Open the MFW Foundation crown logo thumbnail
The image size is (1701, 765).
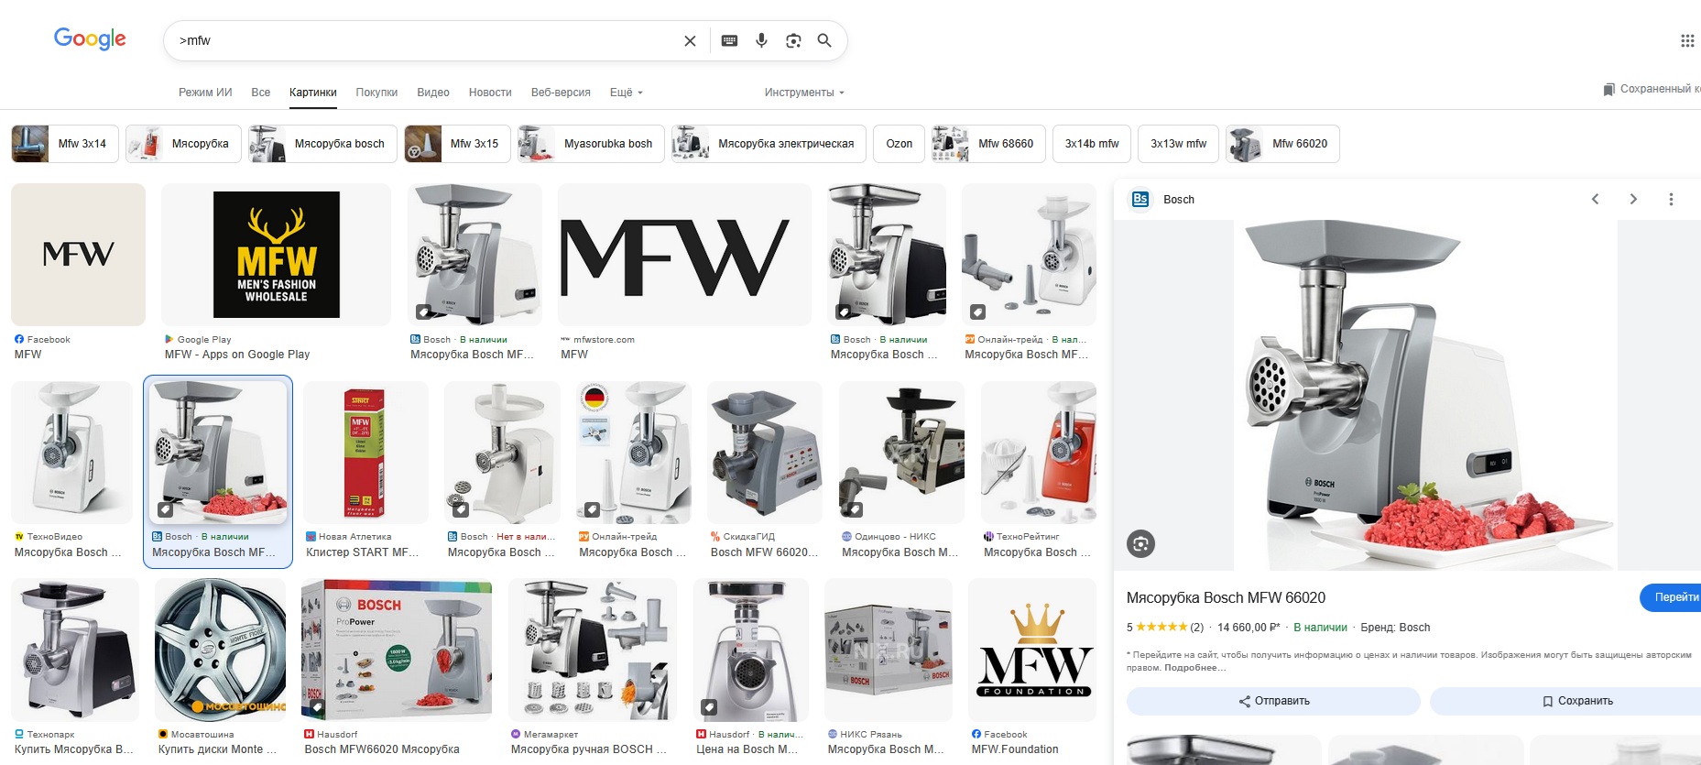(x=1032, y=650)
